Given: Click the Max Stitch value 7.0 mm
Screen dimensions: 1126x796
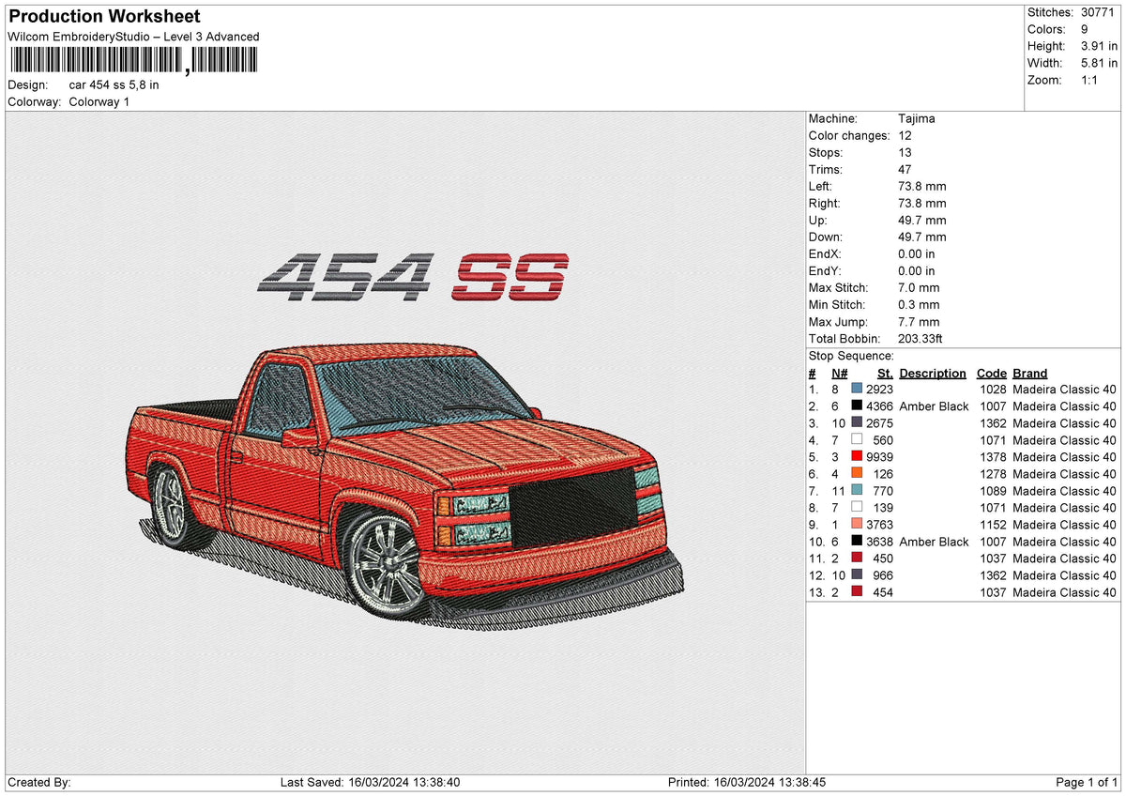Looking at the screenshot, I should click(919, 287).
